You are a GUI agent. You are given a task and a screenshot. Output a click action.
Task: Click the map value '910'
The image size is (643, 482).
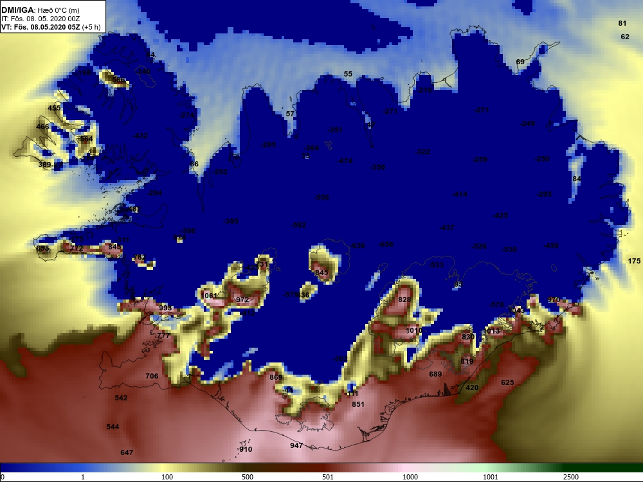[x=246, y=449]
